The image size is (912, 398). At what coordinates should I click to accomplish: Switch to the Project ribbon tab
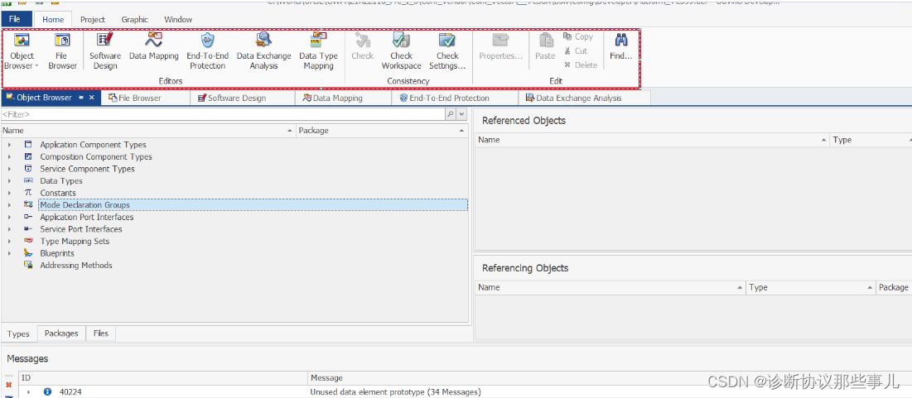(93, 19)
